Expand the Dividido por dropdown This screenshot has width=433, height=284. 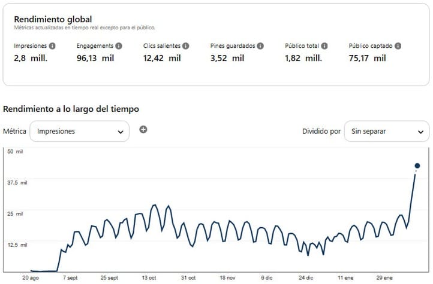tap(386, 131)
